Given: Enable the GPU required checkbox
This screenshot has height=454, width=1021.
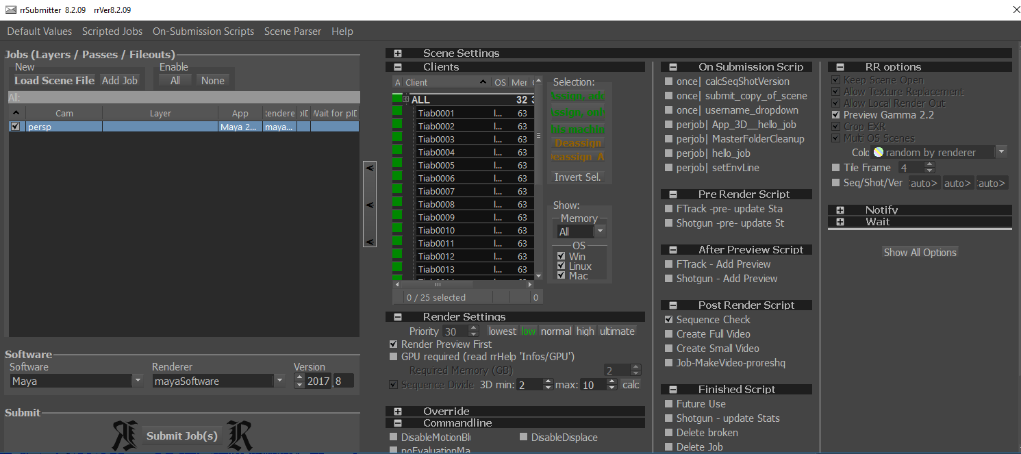Looking at the screenshot, I should click(393, 357).
